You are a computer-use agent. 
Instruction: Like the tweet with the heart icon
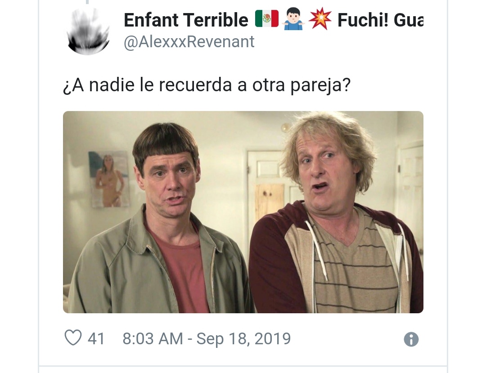[73, 338]
